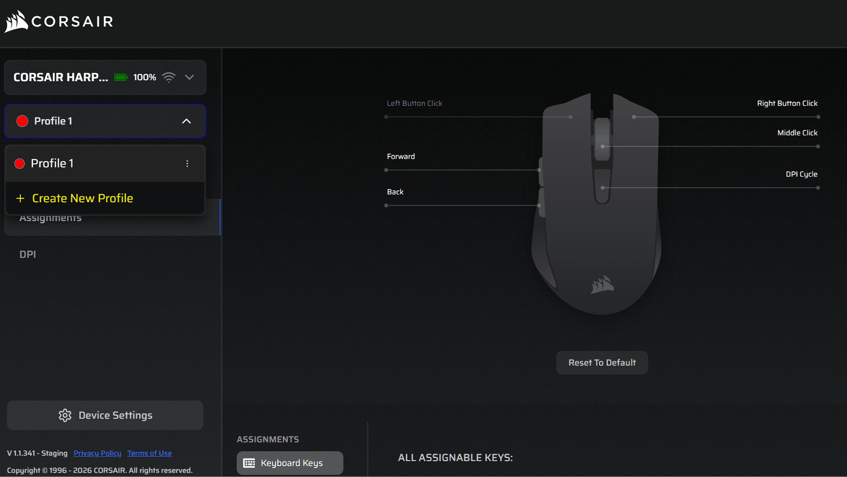Open Device Settings
Screen dimensions: 847x477
click(105, 415)
